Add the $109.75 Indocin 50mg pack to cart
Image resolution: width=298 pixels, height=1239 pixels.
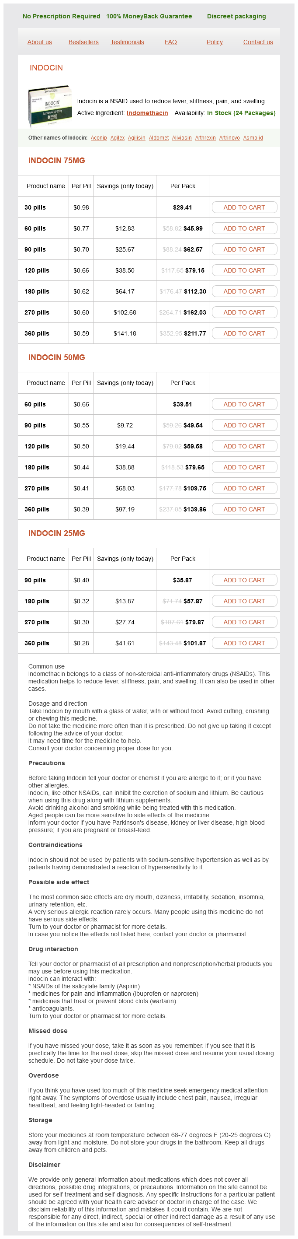244,488
